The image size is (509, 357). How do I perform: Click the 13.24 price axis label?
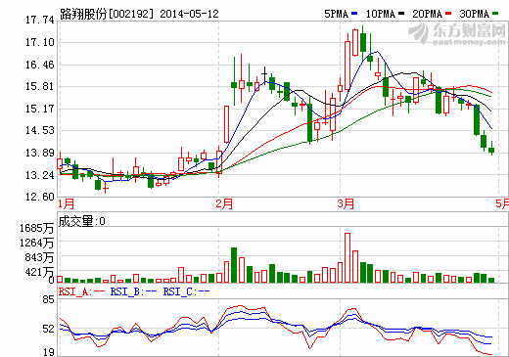click(x=40, y=175)
